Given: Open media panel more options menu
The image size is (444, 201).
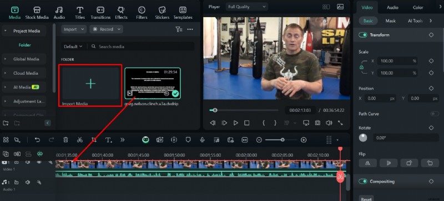Looking at the screenshot, I should coord(190,29).
